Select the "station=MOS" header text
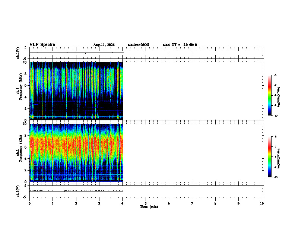The width and height of the screenshot is (295, 228). tap(139, 45)
